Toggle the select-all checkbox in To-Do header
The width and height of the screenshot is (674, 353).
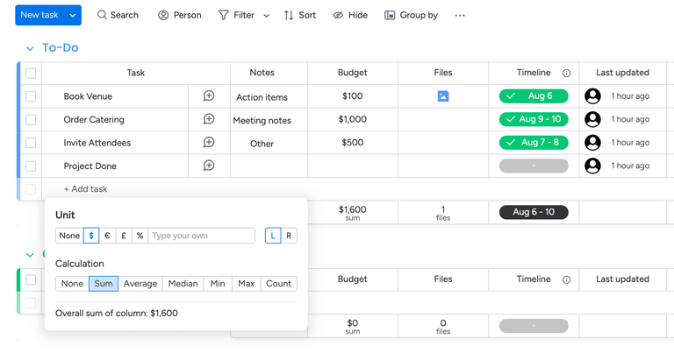(x=31, y=74)
